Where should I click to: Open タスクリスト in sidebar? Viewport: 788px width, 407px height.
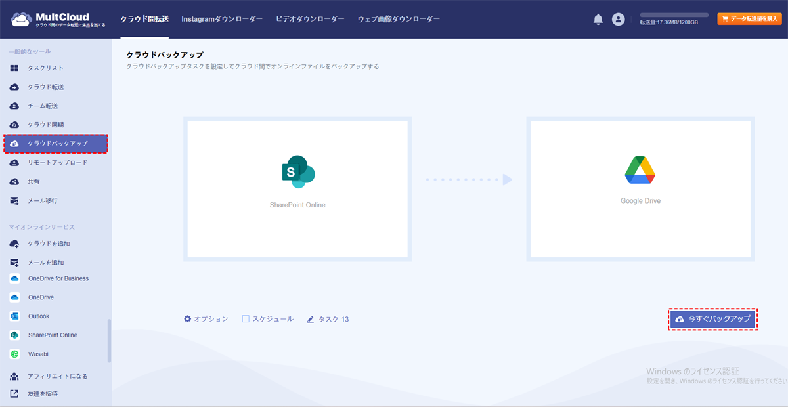(x=46, y=68)
